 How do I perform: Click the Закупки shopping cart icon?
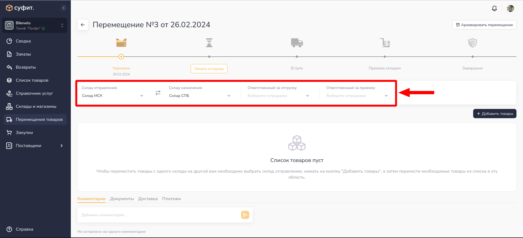9,133
